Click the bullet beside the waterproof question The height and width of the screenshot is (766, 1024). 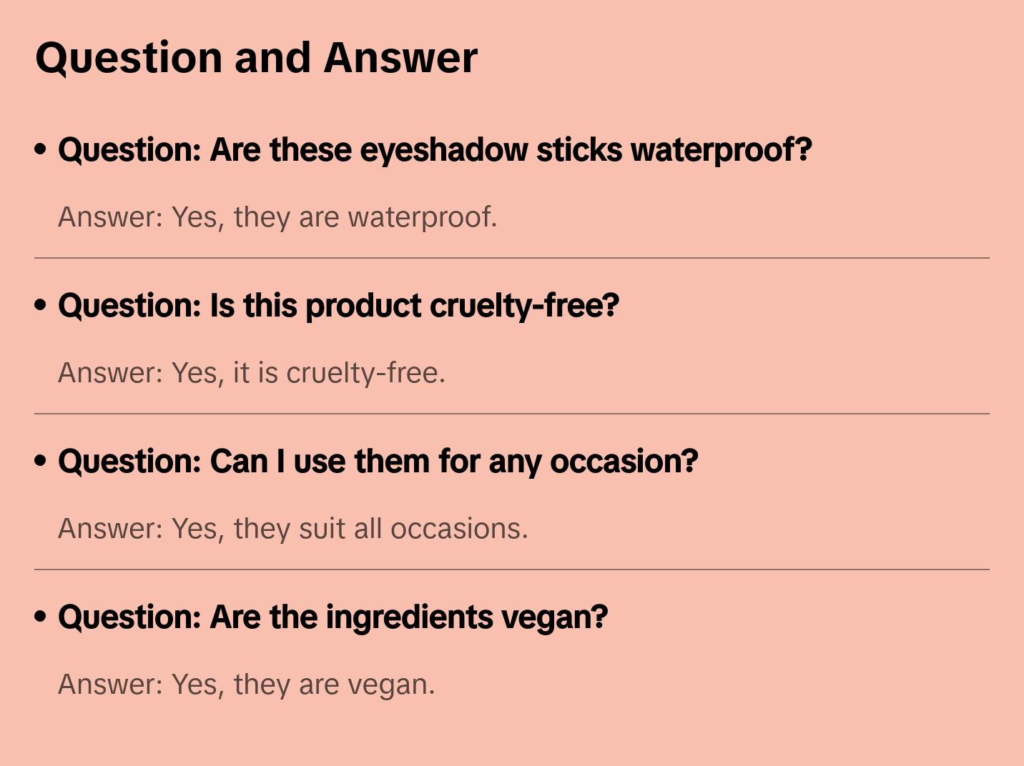(x=41, y=149)
